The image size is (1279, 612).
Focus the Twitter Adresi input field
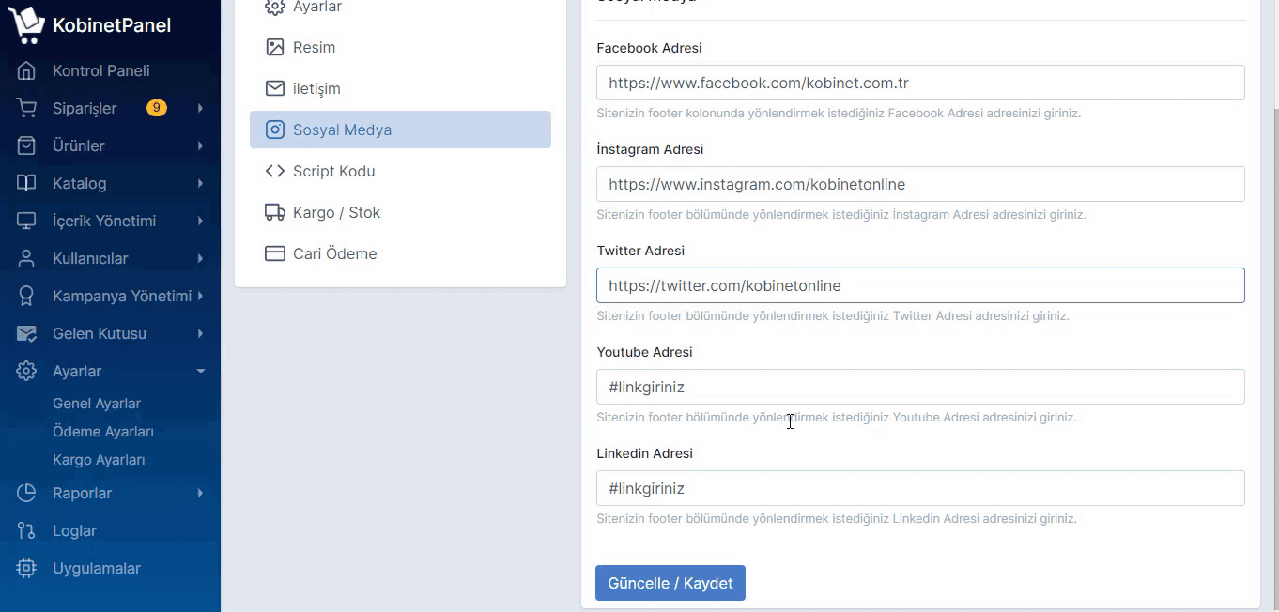pyautogui.click(x=920, y=285)
